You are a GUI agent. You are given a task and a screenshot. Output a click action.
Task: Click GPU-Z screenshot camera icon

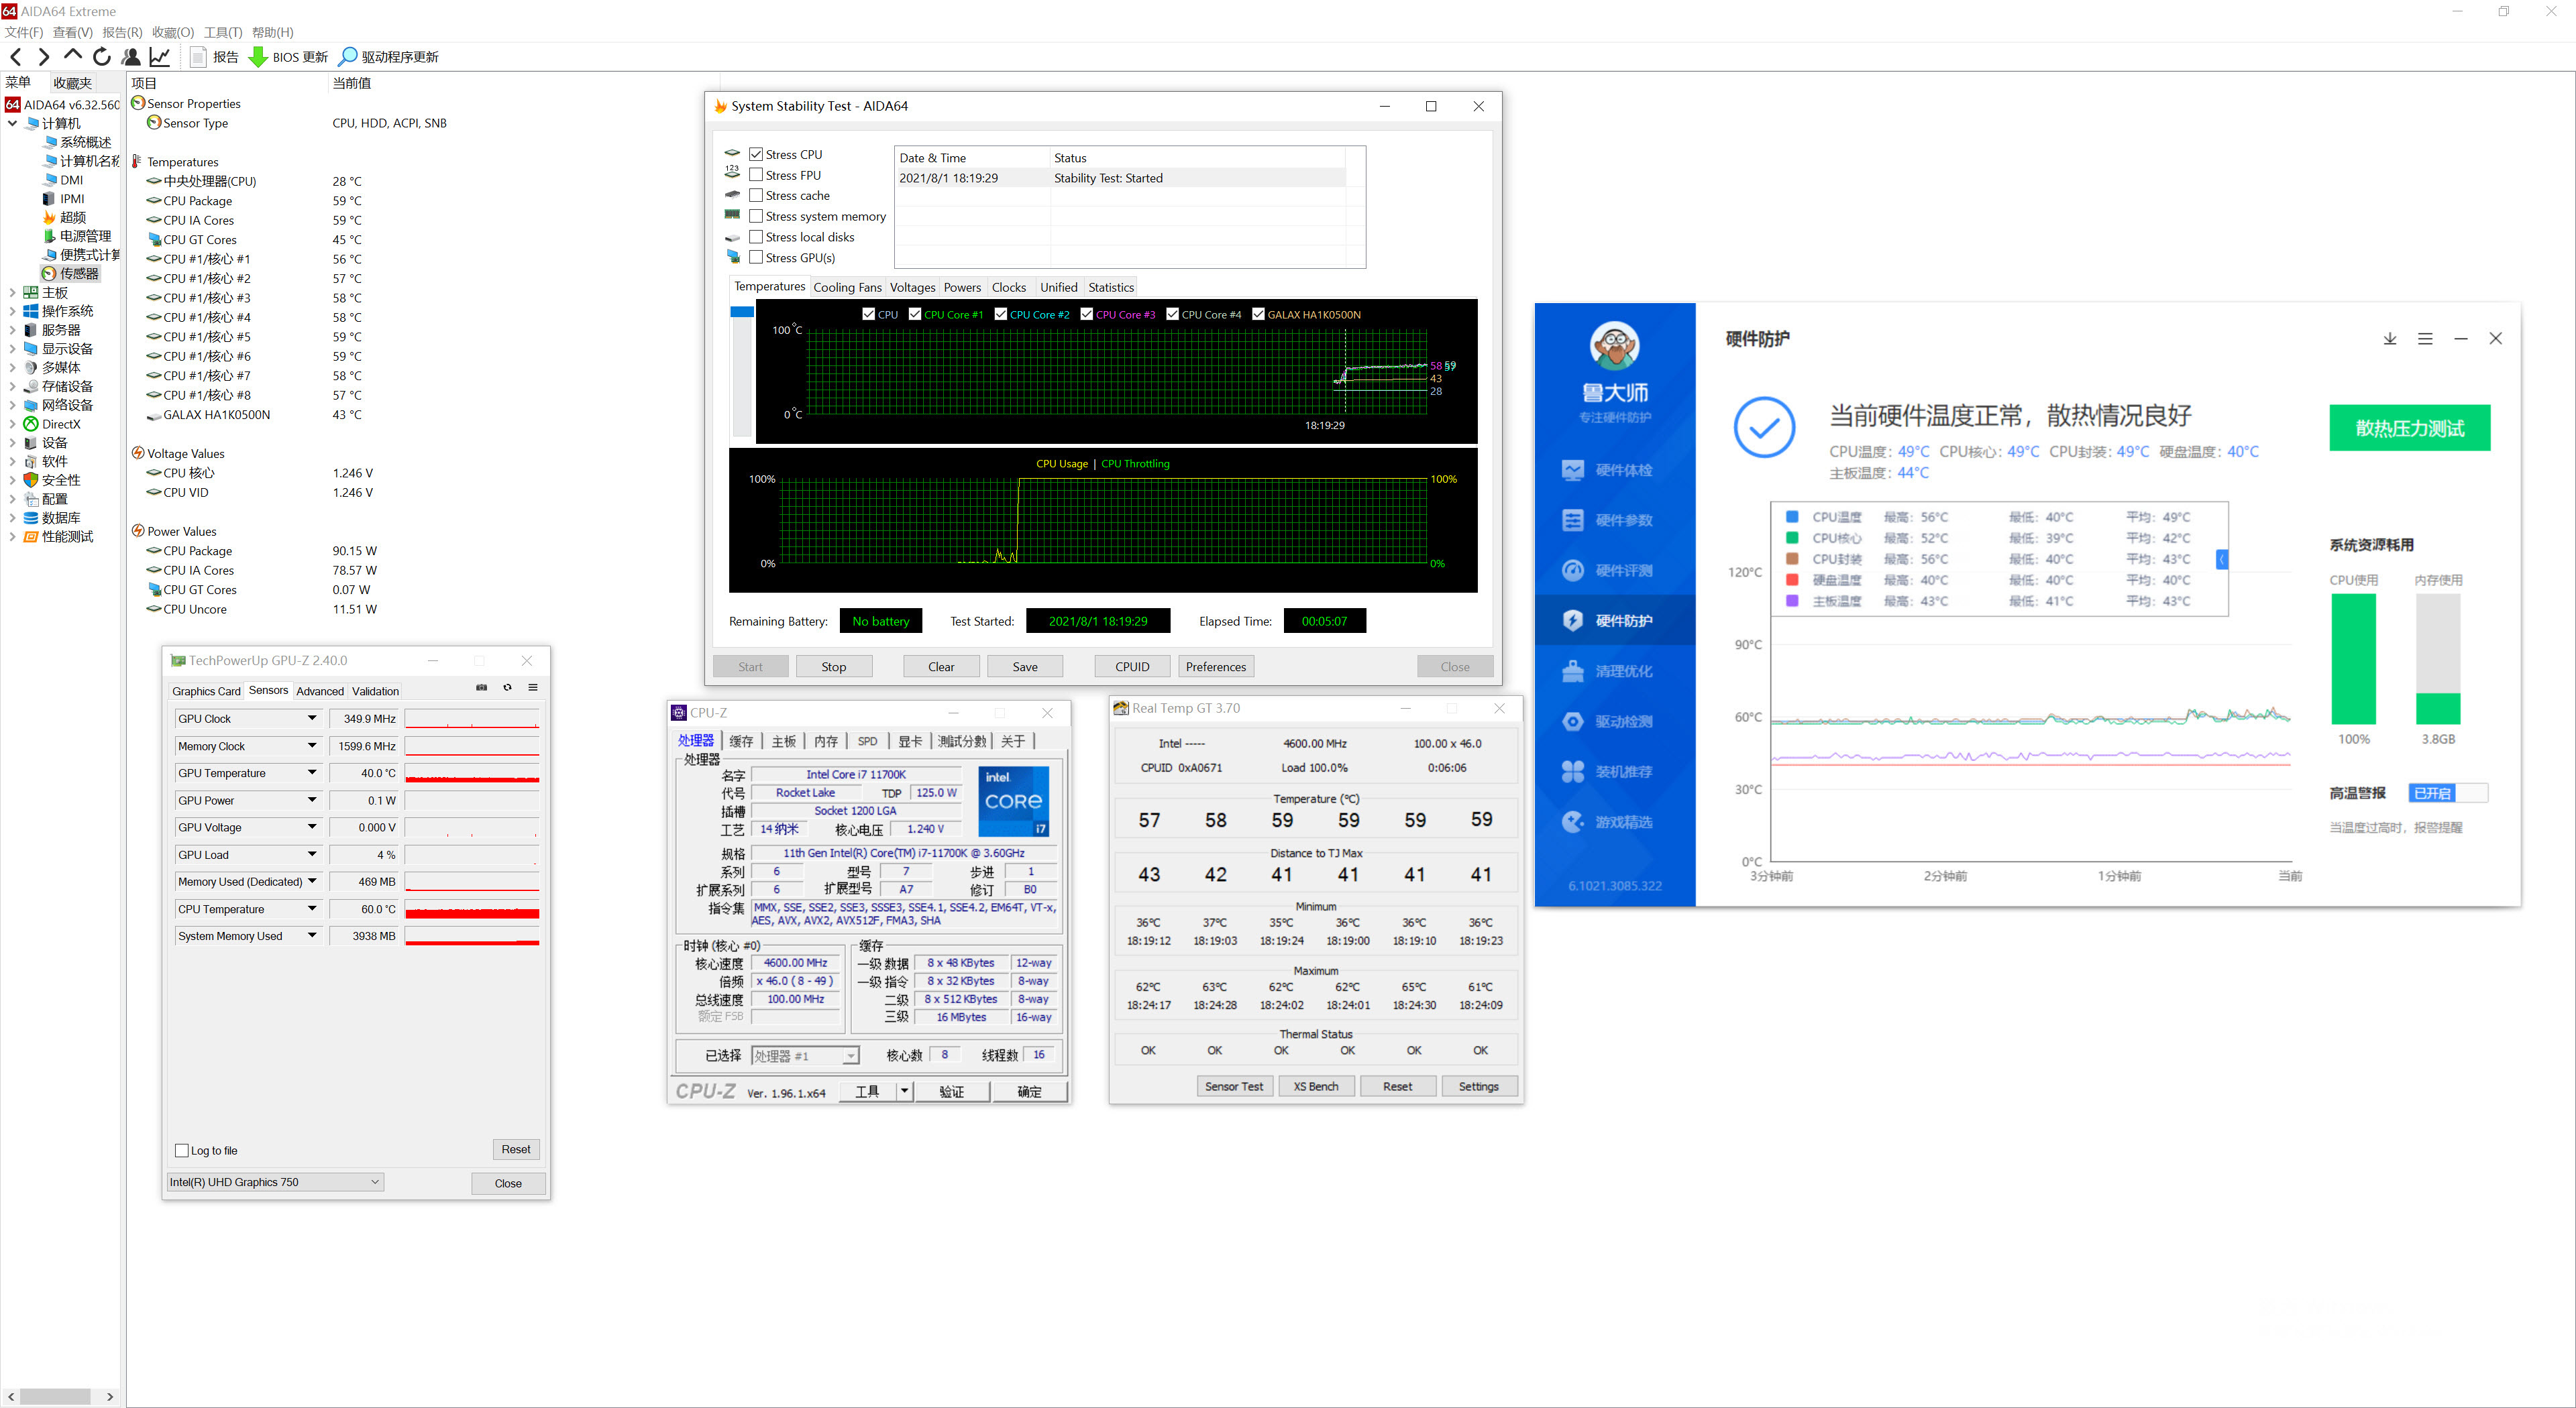pyautogui.click(x=481, y=687)
